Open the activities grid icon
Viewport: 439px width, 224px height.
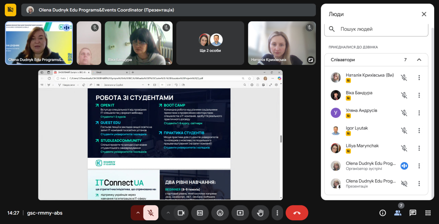coord(428,213)
